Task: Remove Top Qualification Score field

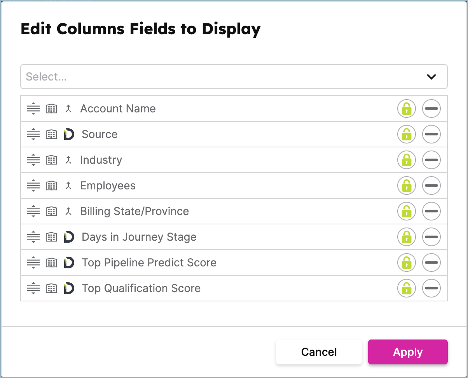Action: pyautogui.click(x=431, y=288)
